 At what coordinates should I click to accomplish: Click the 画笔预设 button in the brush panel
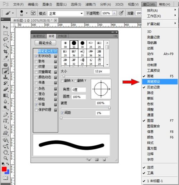pyautogui.click(x=45, y=43)
